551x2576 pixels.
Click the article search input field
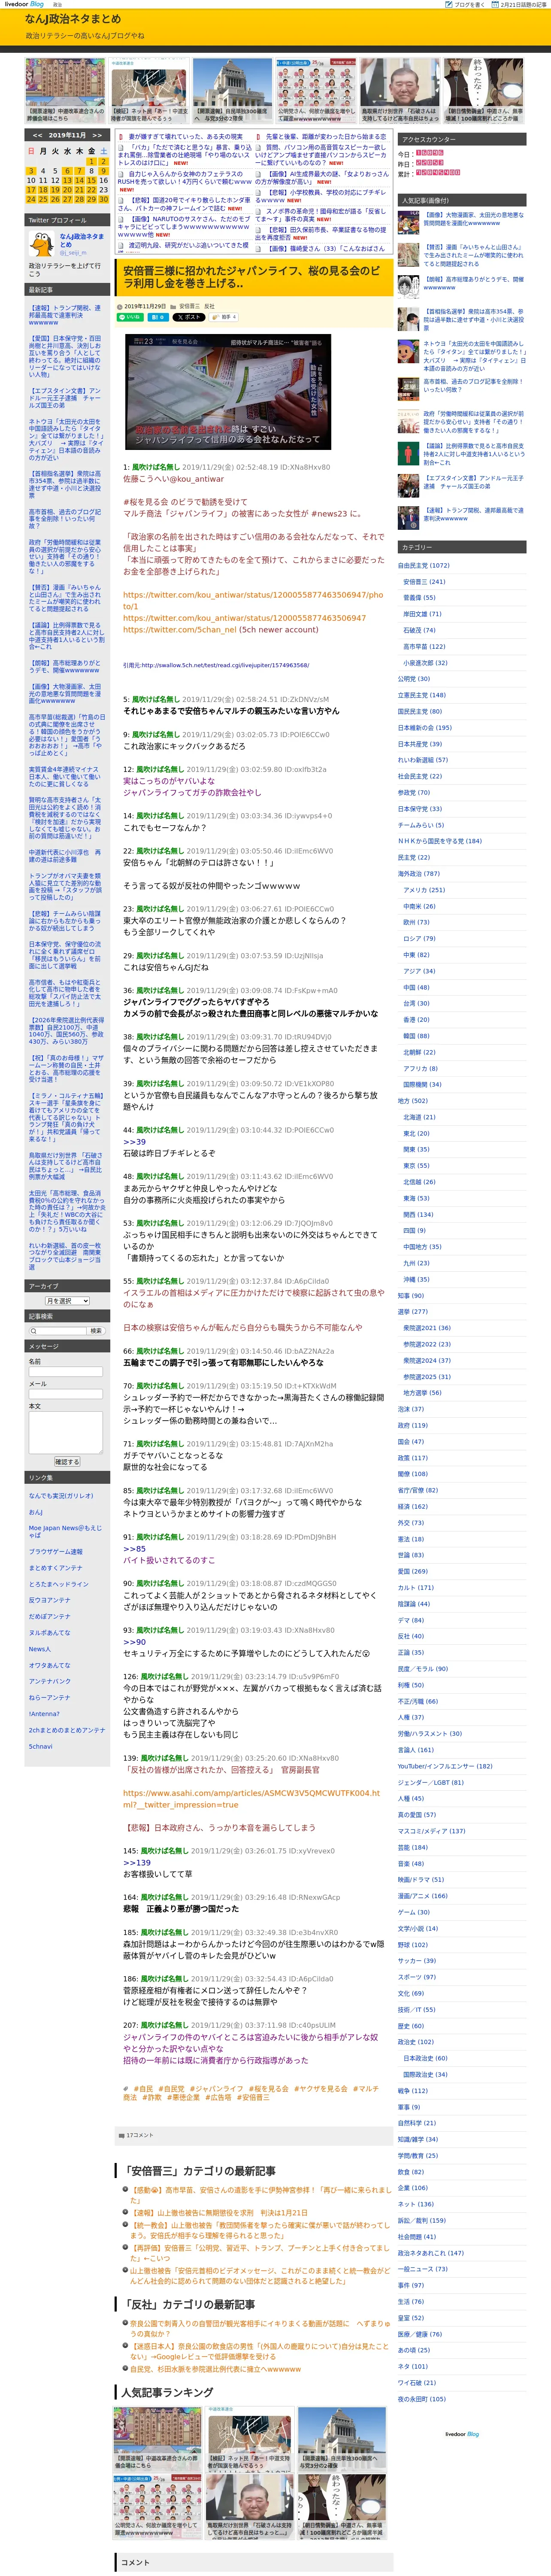57,1331
